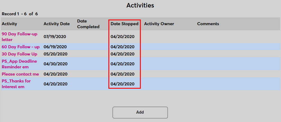Viewport: 281px width, 122px height.
Task: Open the Please contact me activity
Action: tap(20, 74)
